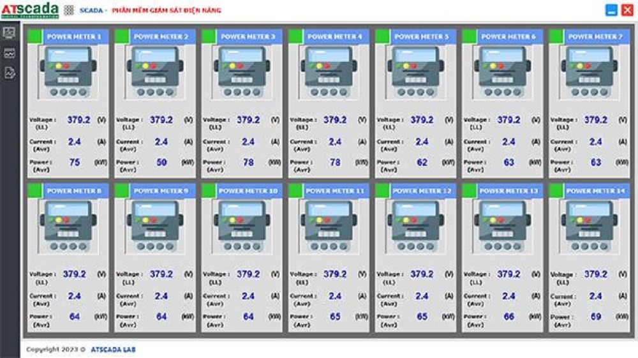Open the dashboard overview sidebar icon
This screenshot has width=638, height=358.
coord(10,32)
